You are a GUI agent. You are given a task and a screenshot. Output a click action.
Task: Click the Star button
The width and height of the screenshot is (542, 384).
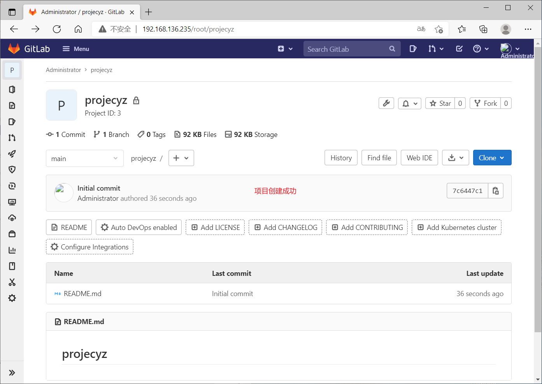tap(440, 103)
